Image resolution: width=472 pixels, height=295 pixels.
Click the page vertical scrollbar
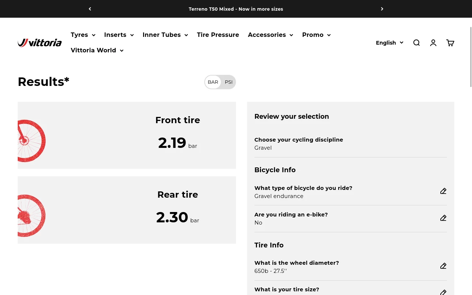click(471, 57)
